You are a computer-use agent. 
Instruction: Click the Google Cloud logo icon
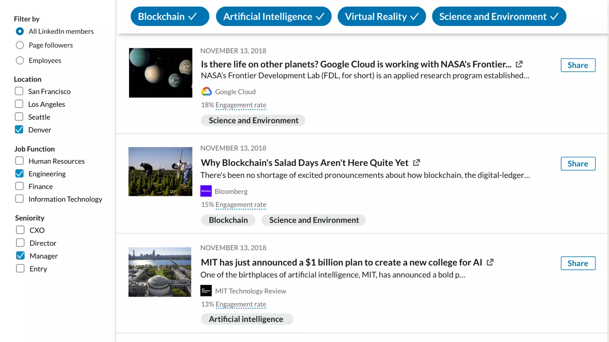pos(206,92)
